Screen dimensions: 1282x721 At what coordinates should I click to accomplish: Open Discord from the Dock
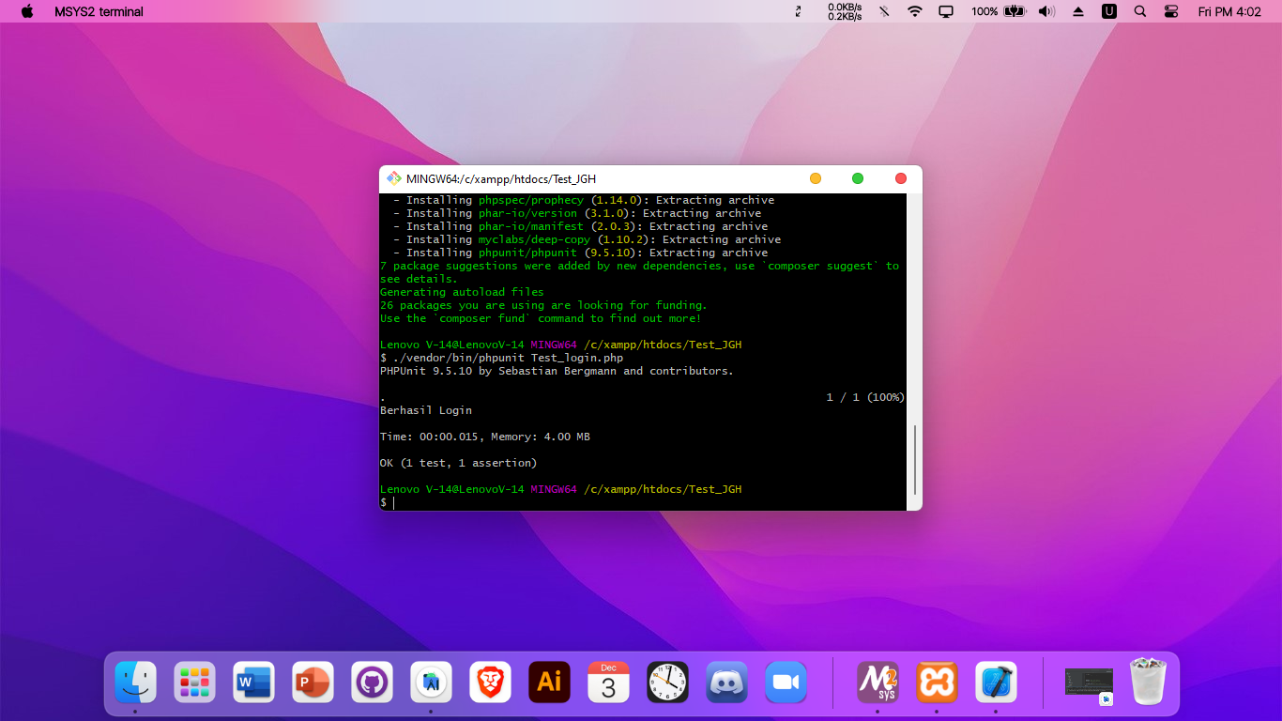[x=726, y=683]
